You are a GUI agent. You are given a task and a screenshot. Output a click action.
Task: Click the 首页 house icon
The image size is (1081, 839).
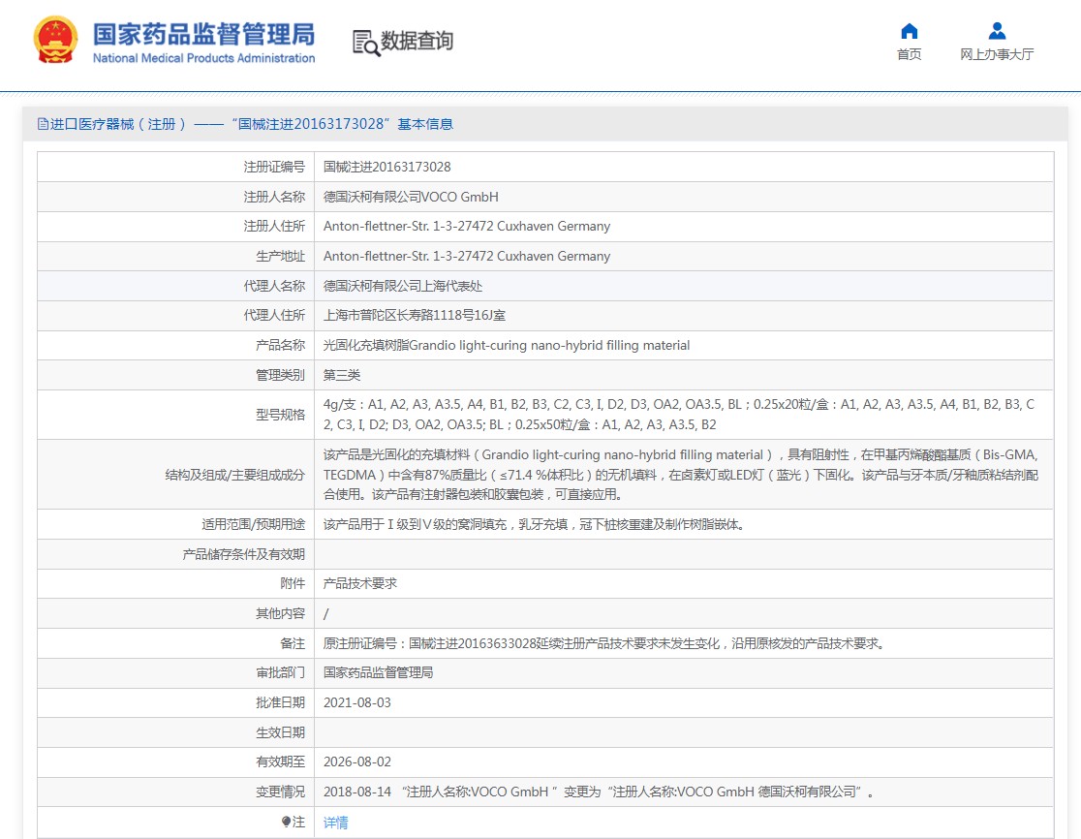(909, 31)
